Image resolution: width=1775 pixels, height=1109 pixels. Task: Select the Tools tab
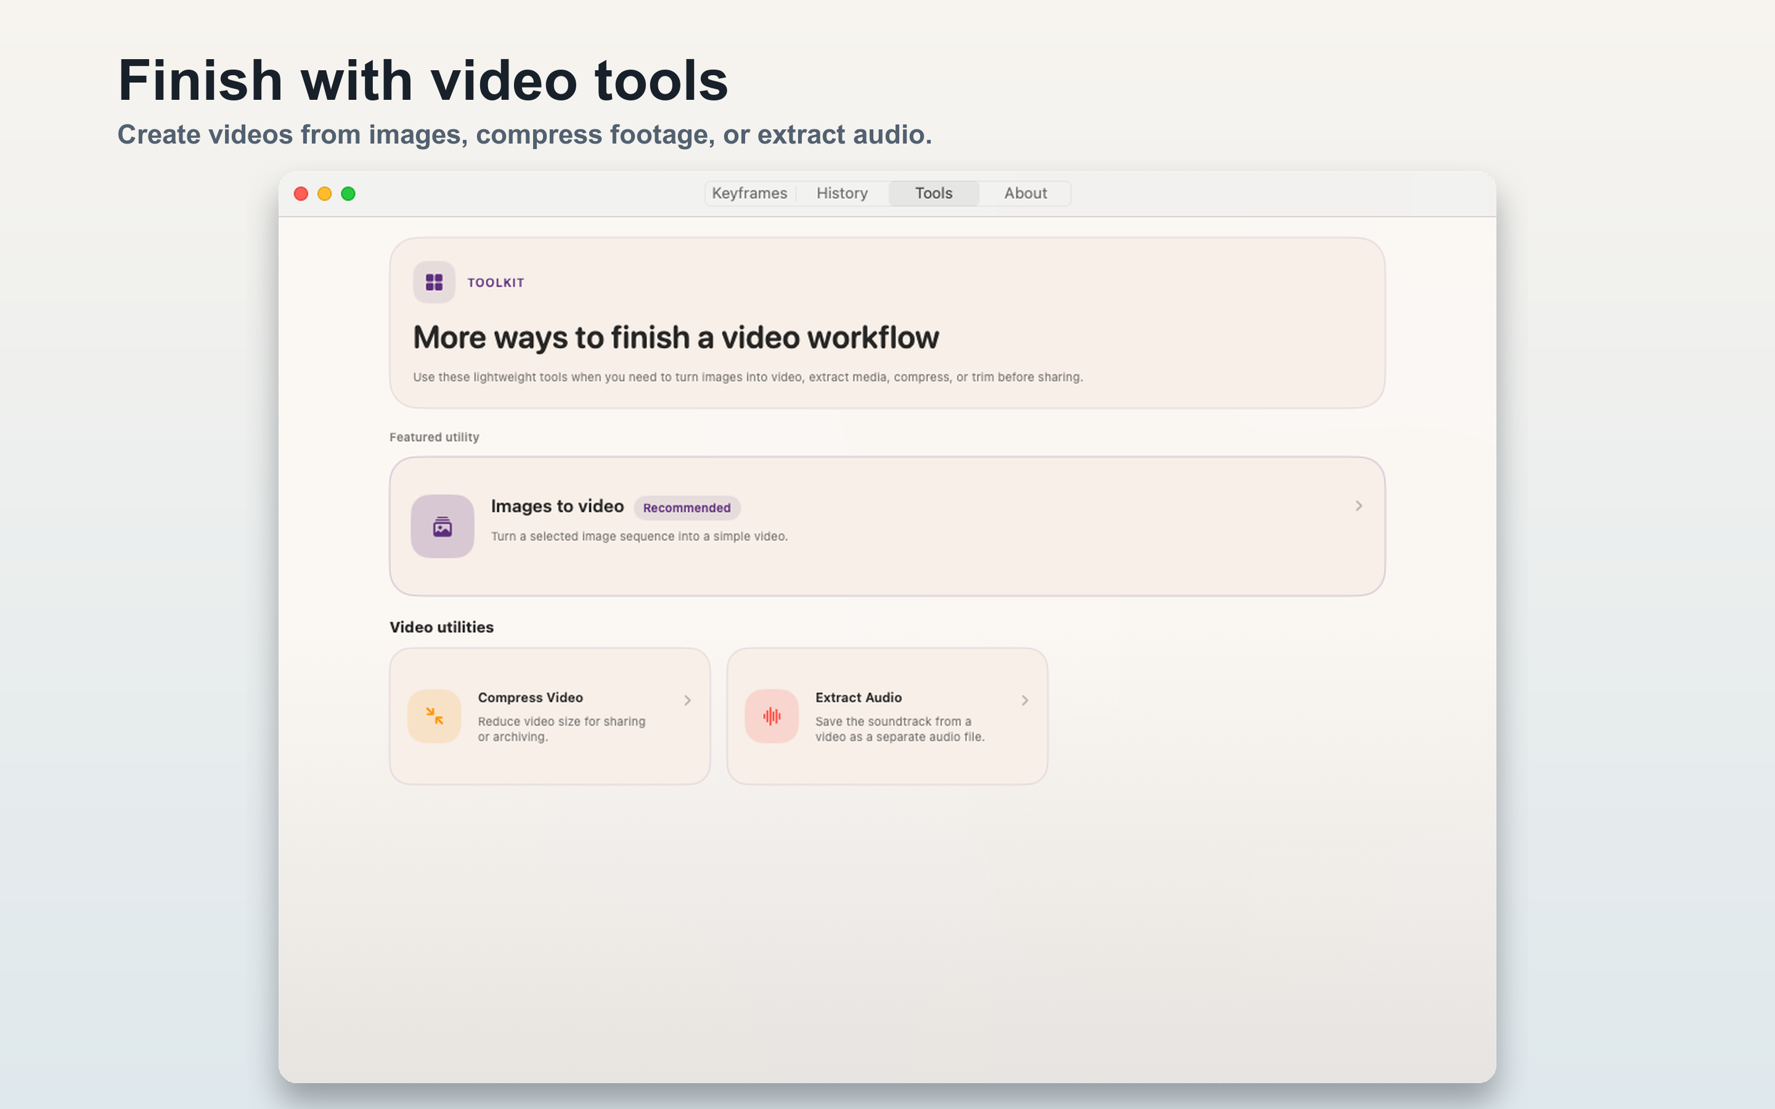933,193
